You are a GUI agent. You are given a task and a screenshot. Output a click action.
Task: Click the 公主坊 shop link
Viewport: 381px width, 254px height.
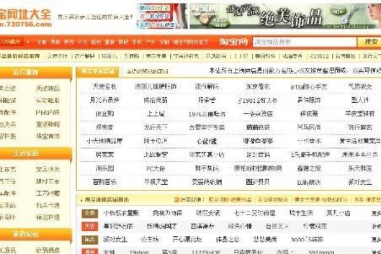pyautogui.click(x=149, y=239)
